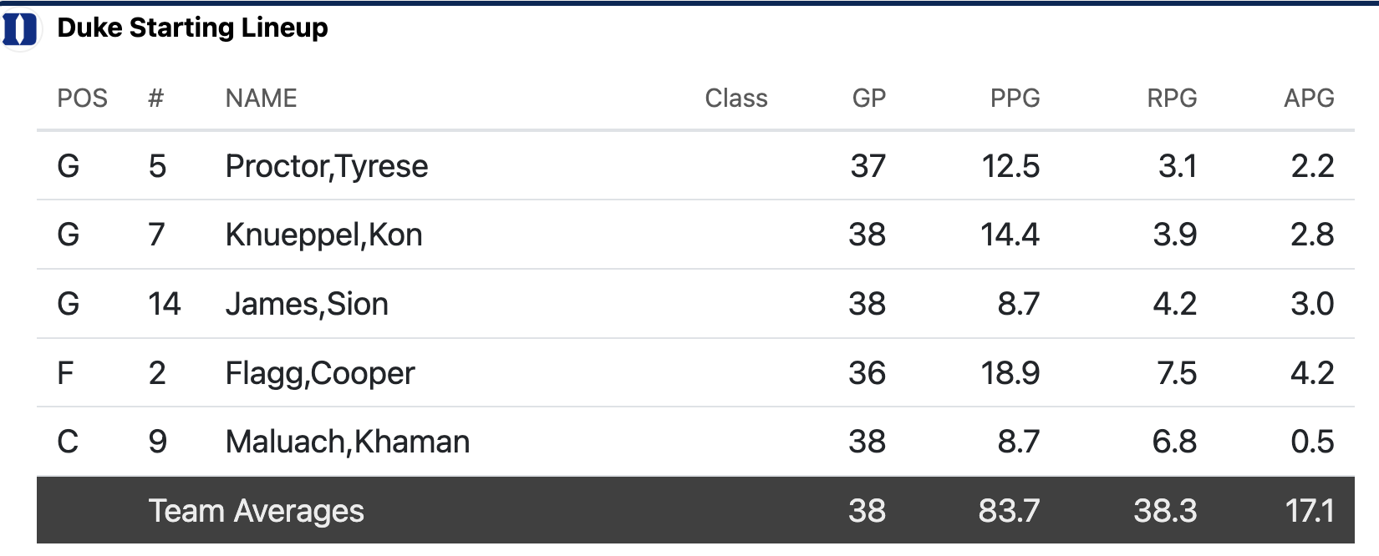The height and width of the screenshot is (556, 1379).
Task: Click the team average 83.7 PPG value
Action: coord(1009,511)
